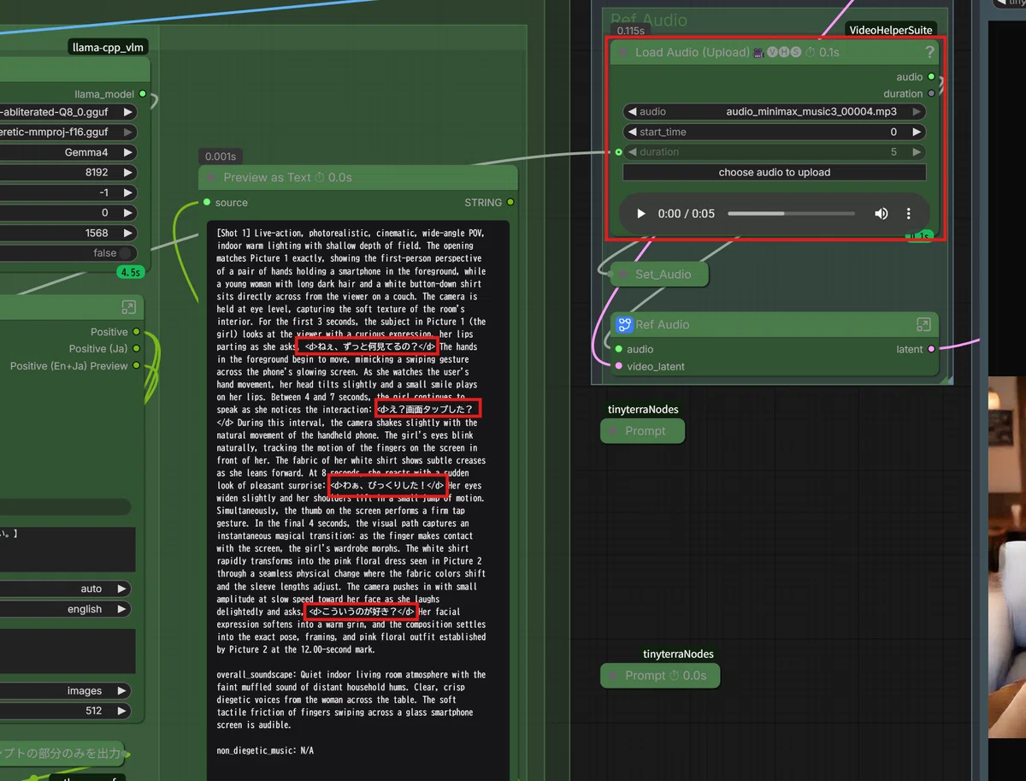
Task: Click the audio output port of Load Audio
Action: pos(931,77)
